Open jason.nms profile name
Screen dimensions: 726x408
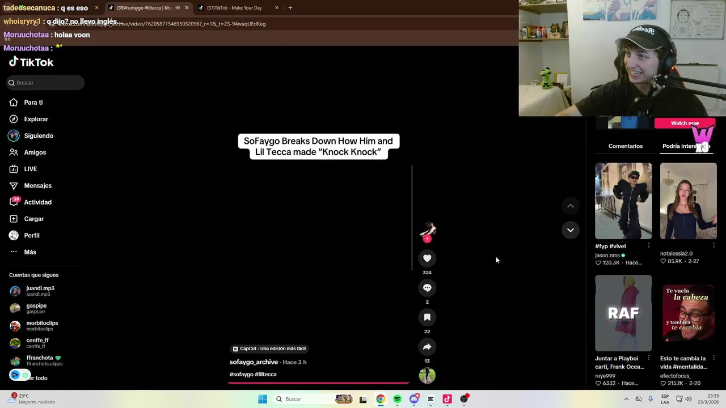click(607, 256)
